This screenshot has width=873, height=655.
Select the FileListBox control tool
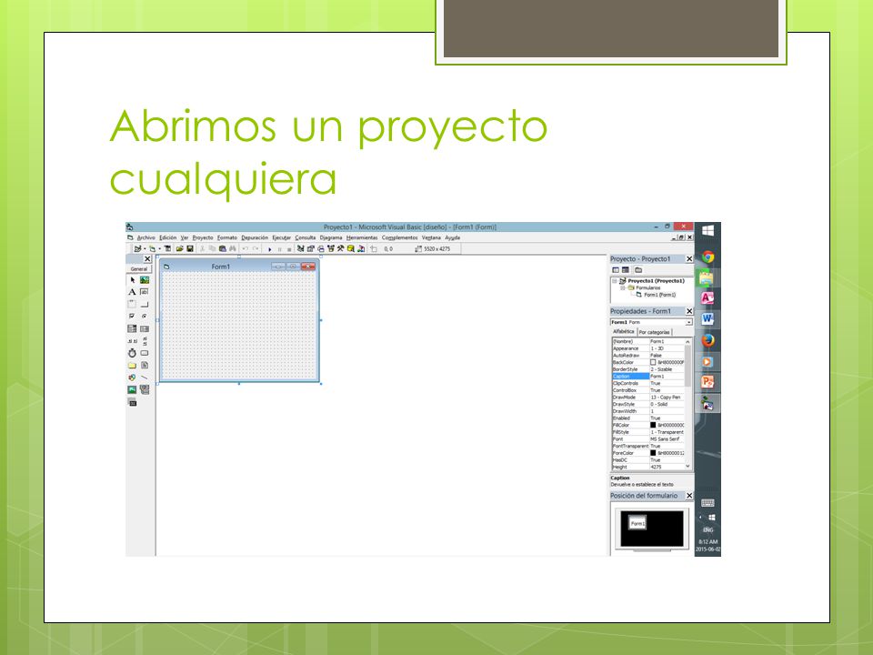click(145, 366)
